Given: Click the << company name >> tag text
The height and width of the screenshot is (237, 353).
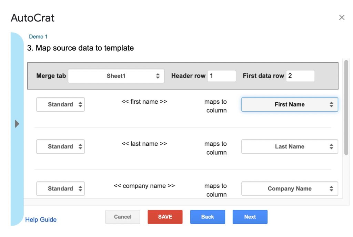Looking at the screenshot, I should click(x=144, y=186).
